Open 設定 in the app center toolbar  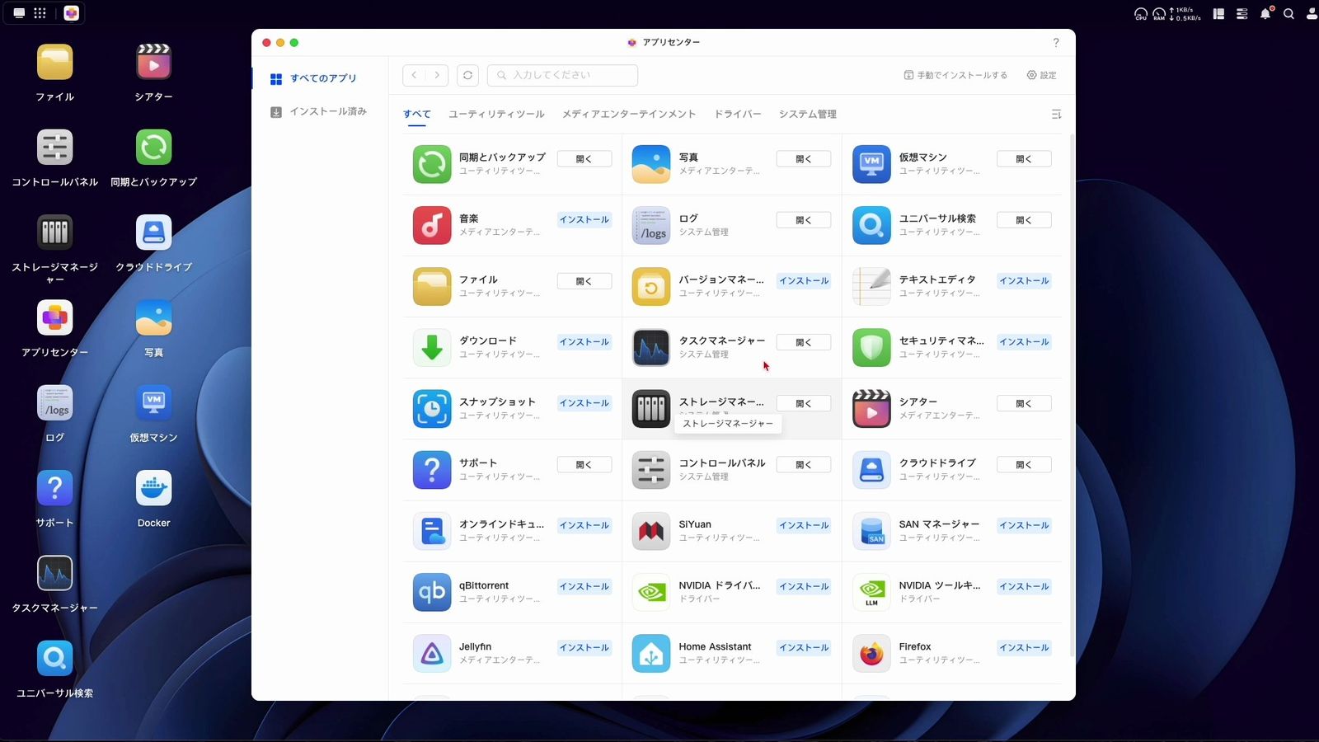pos(1041,75)
